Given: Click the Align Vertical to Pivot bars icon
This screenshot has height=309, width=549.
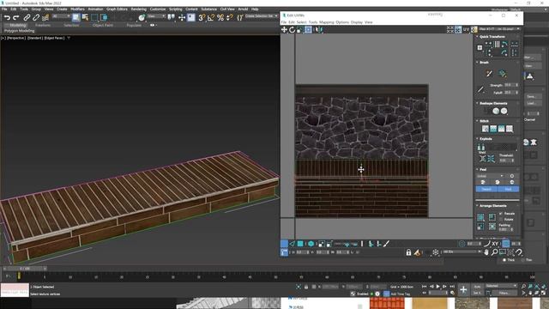Looking at the screenshot, I should 497,45.
